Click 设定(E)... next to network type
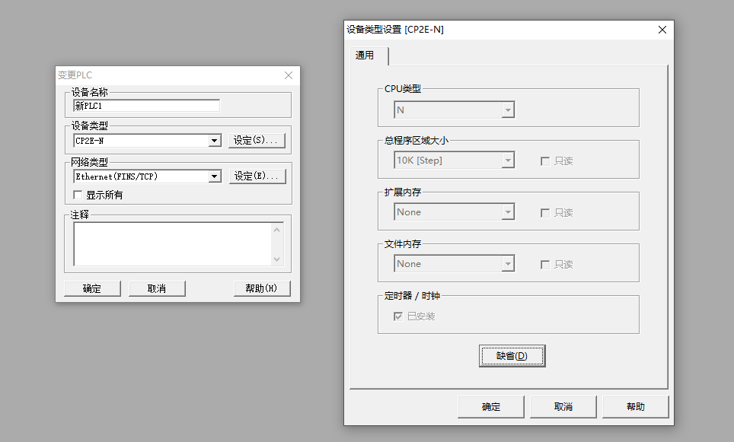 [x=257, y=176]
